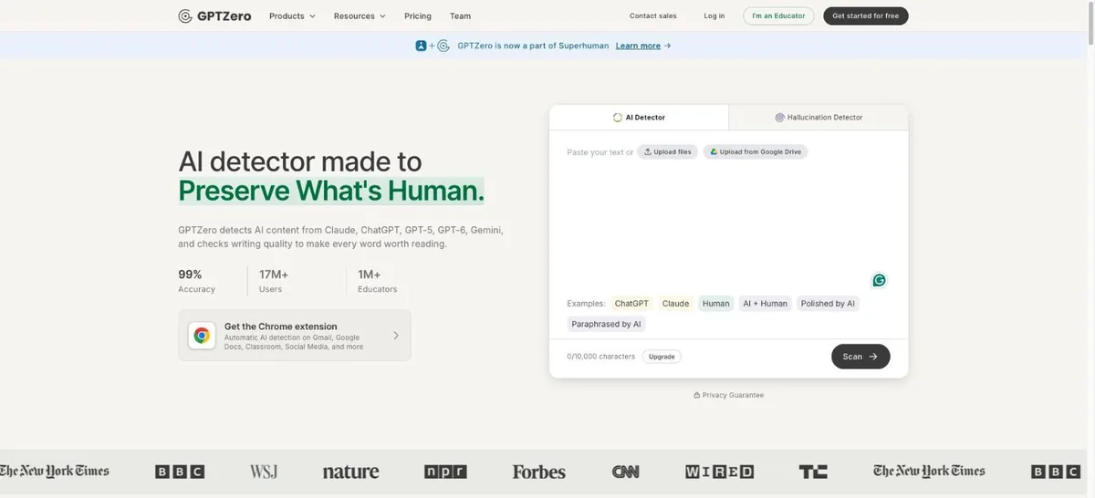This screenshot has height=498, width=1095.
Task: Click the Preserve What's Human headline
Action: 331,191
